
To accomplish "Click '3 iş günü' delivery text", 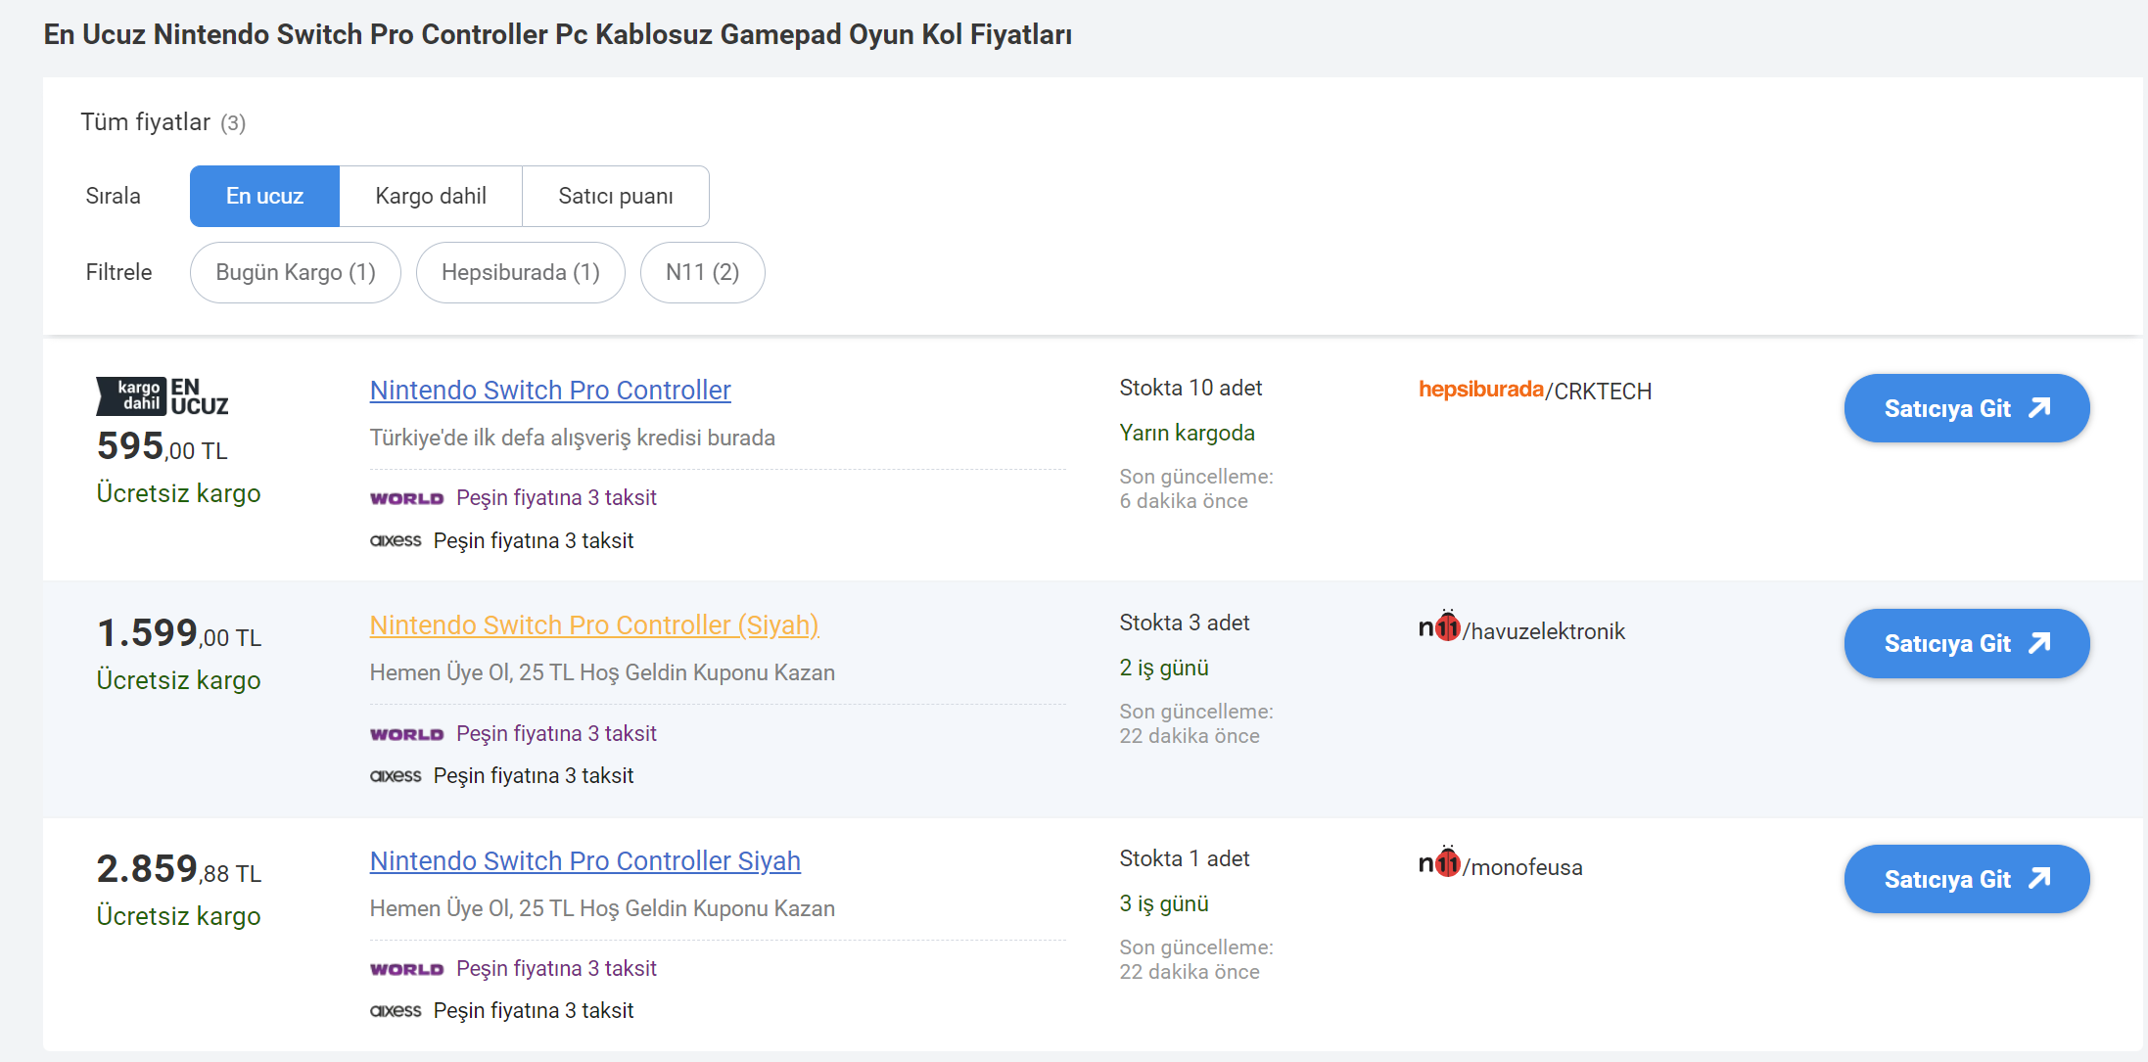I will point(1164,903).
